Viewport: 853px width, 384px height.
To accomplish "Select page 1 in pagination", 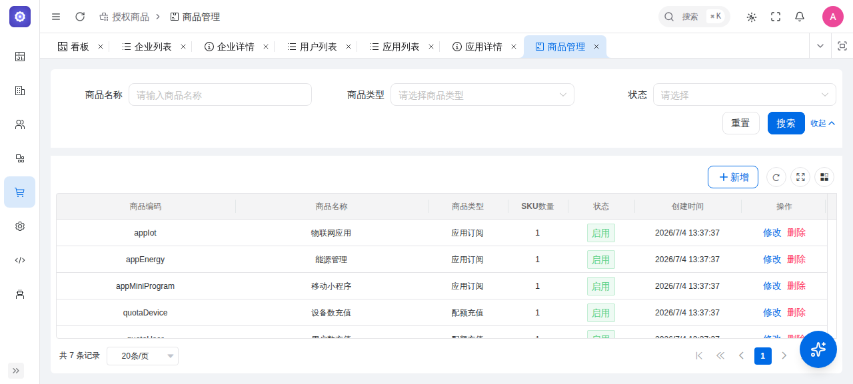I will [763, 356].
